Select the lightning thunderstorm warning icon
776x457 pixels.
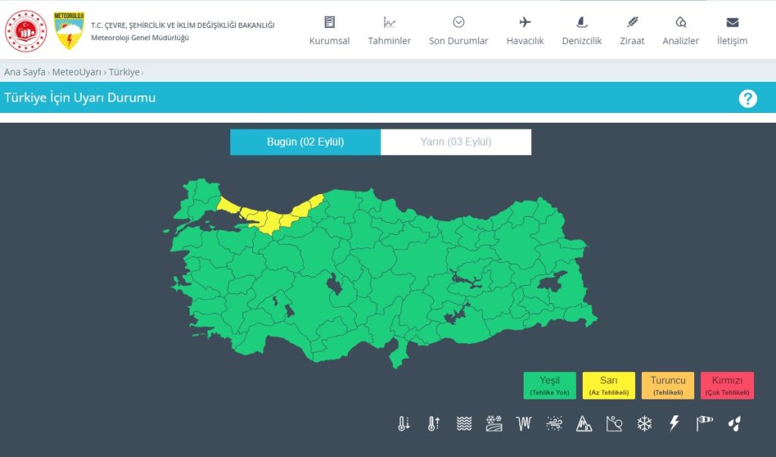[x=674, y=424]
